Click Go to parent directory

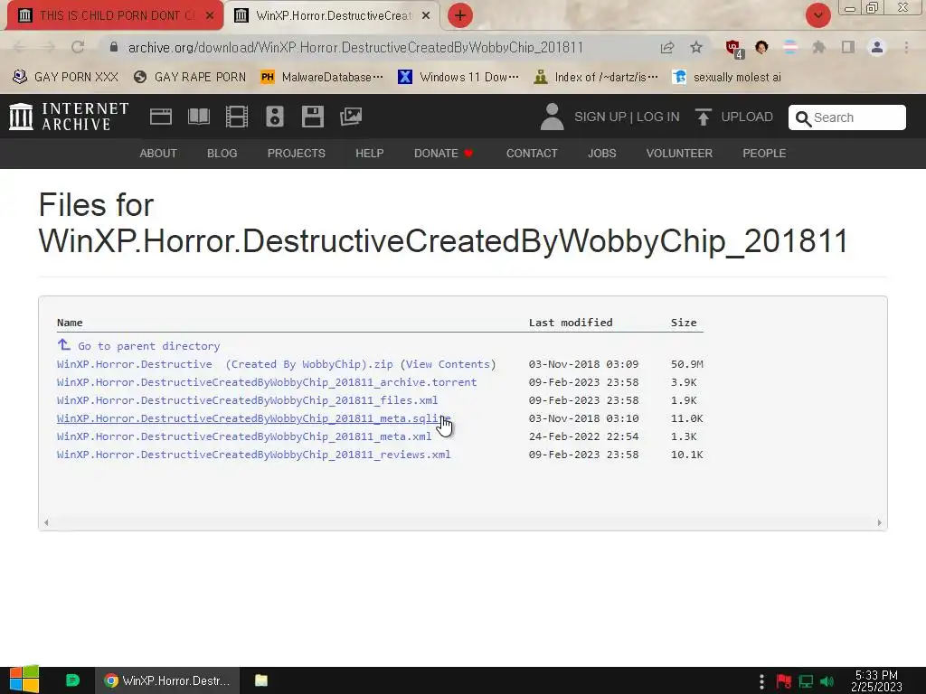[148, 346]
